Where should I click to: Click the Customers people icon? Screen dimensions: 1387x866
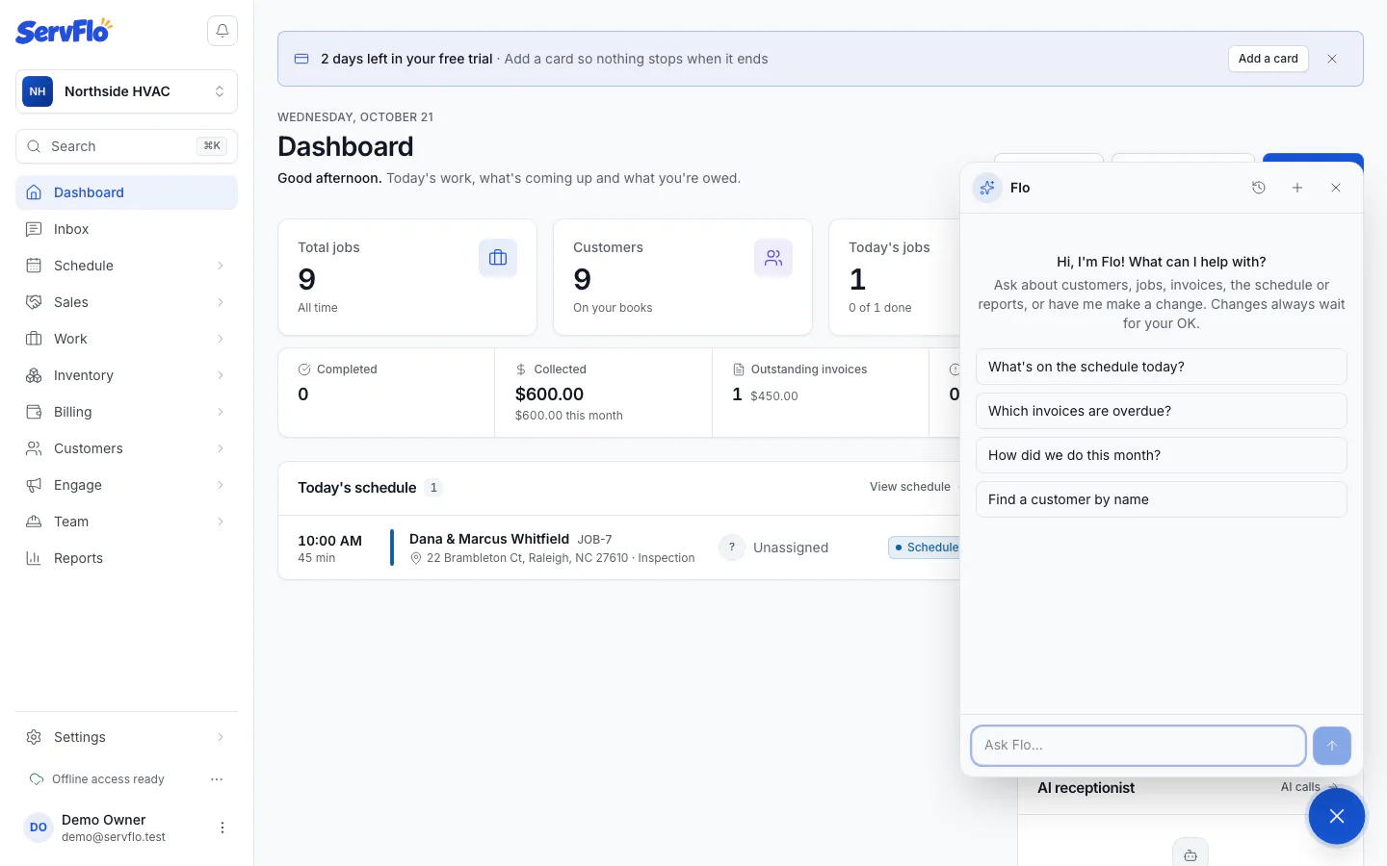pyautogui.click(x=773, y=258)
